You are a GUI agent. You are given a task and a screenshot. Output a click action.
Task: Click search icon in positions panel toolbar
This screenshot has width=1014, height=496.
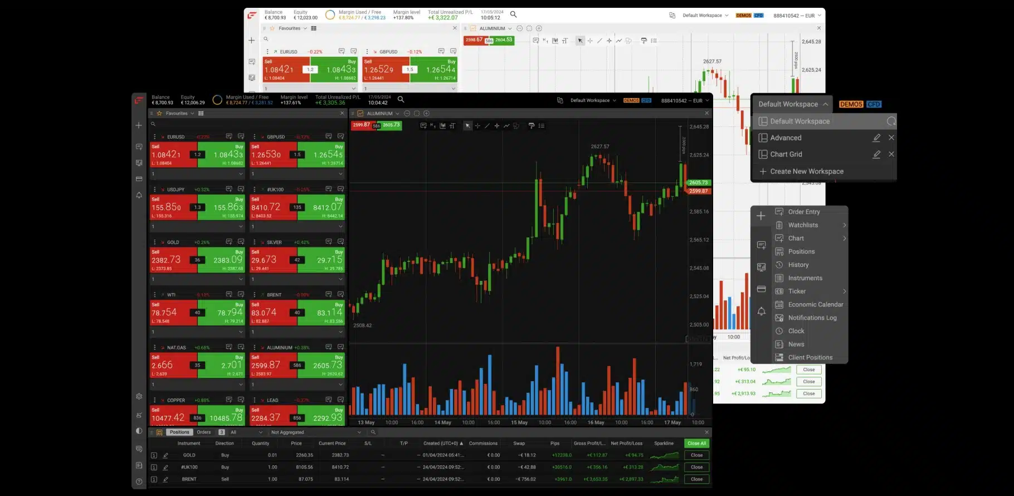click(x=373, y=432)
